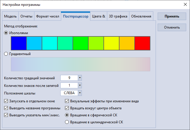
Task: Pick the sky blue color swatch
Action: pyautogui.click(x=34, y=43)
